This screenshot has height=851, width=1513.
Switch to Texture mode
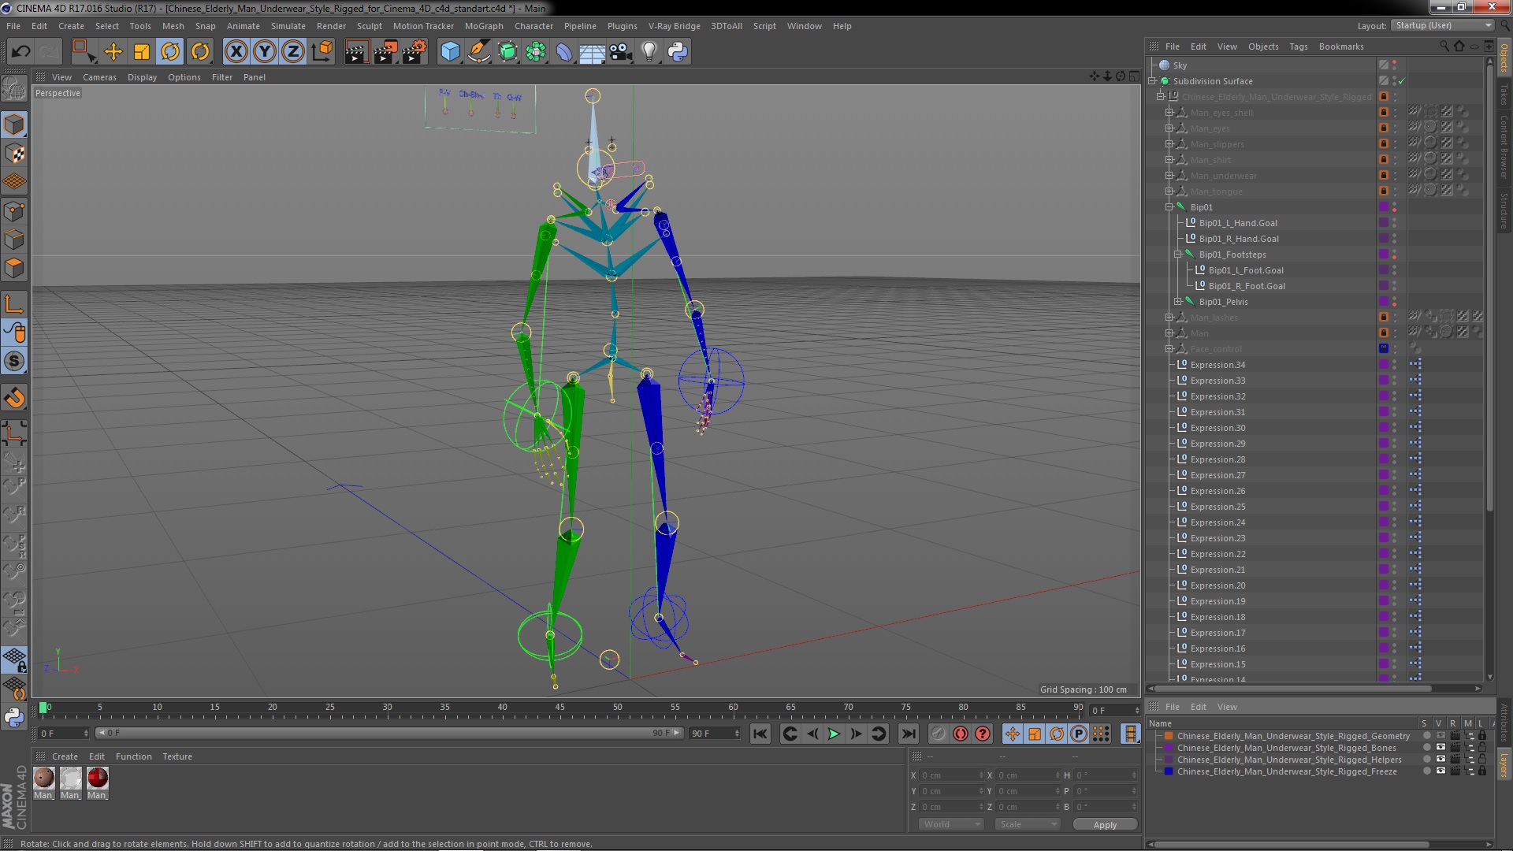(14, 154)
